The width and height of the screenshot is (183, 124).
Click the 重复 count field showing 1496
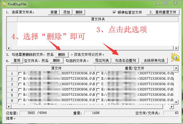tap(92, 113)
